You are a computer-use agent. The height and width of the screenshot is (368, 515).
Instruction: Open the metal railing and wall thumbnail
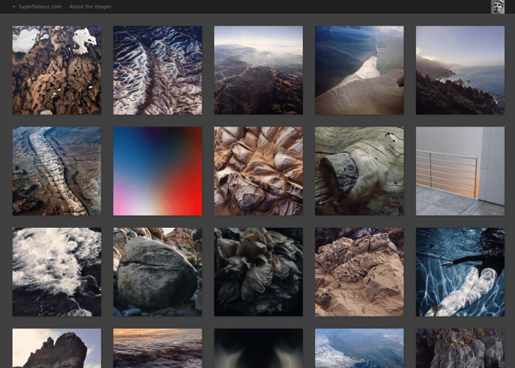click(x=460, y=171)
